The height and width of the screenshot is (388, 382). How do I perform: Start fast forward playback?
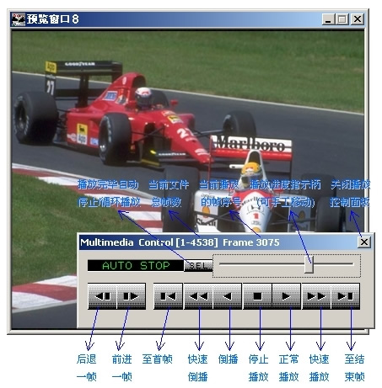coord(316,296)
